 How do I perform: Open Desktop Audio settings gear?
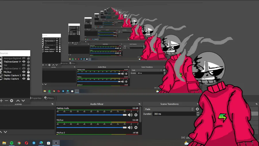(x=136, y=115)
